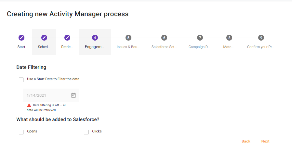The height and width of the screenshot is (161, 292).
Task: Click the Retrieve step pencil icon
Action: (67, 38)
